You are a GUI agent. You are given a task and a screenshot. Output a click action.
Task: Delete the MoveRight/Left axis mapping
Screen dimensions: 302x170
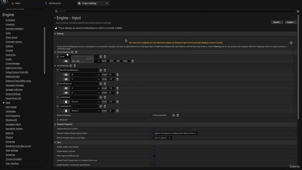(x=105, y=84)
